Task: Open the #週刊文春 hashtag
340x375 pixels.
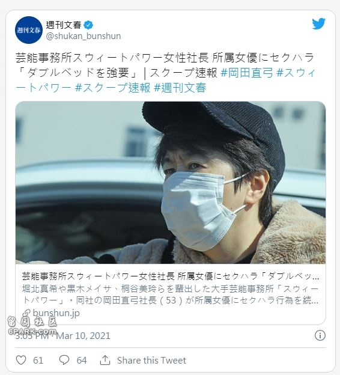Action: click(180, 88)
